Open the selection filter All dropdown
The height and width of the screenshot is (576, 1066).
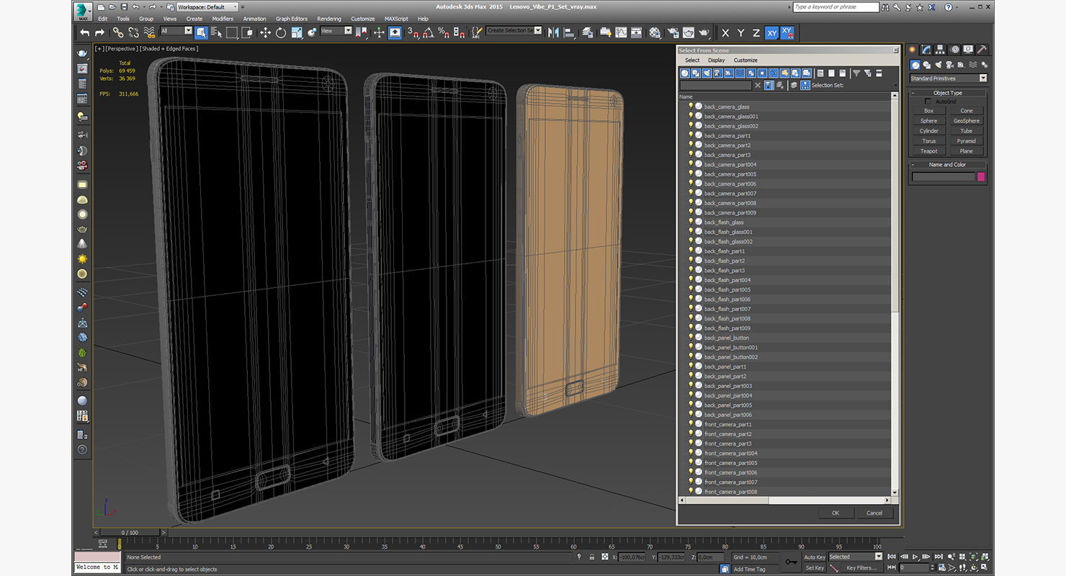click(x=176, y=31)
